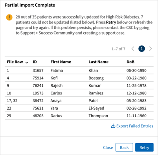
Task: Click the Last Name column header
Action: (99, 62)
